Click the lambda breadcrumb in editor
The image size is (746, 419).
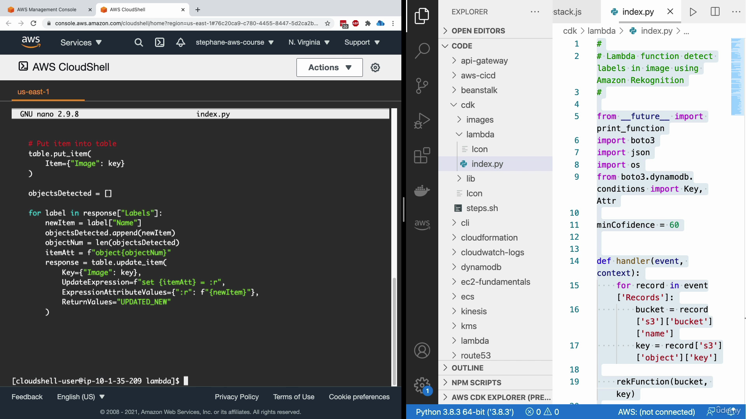(601, 31)
